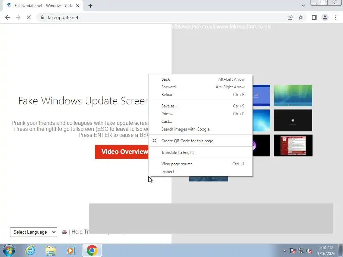Click the Chrome taskbar icon

click(92, 250)
